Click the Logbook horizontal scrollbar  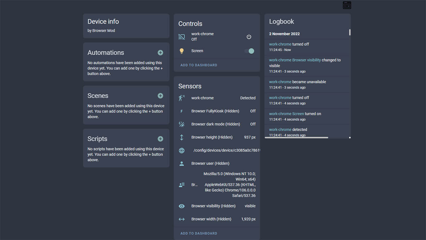point(296,138)
